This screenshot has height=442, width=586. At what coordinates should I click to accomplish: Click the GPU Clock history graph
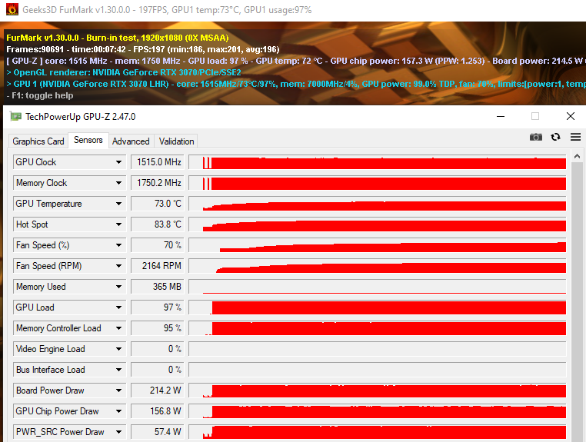(378, 162)
